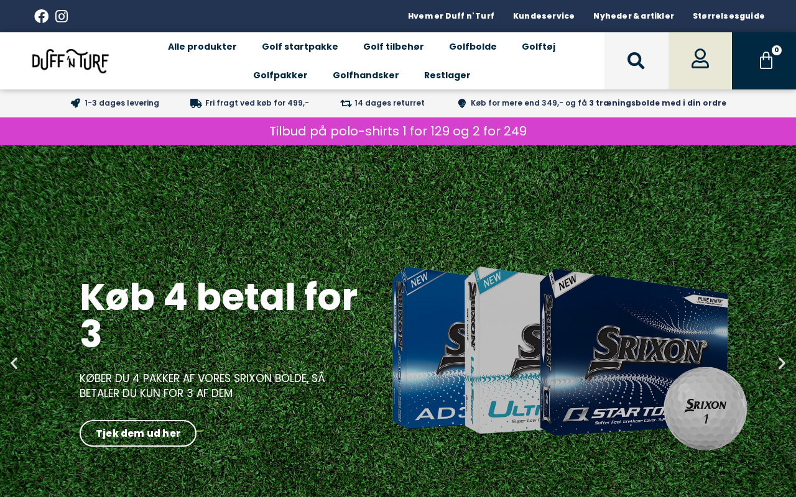The width and height of the screenshot is (796, 497).
Task: Open the Facebook page icon
Action: click(42, 16)
